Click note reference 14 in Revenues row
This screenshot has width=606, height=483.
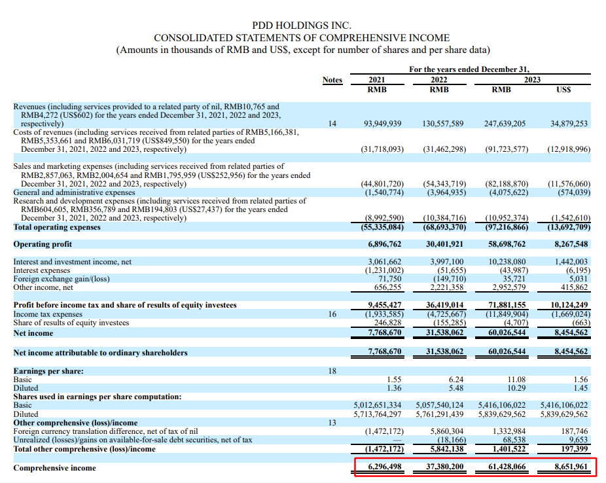pos(332,124)
